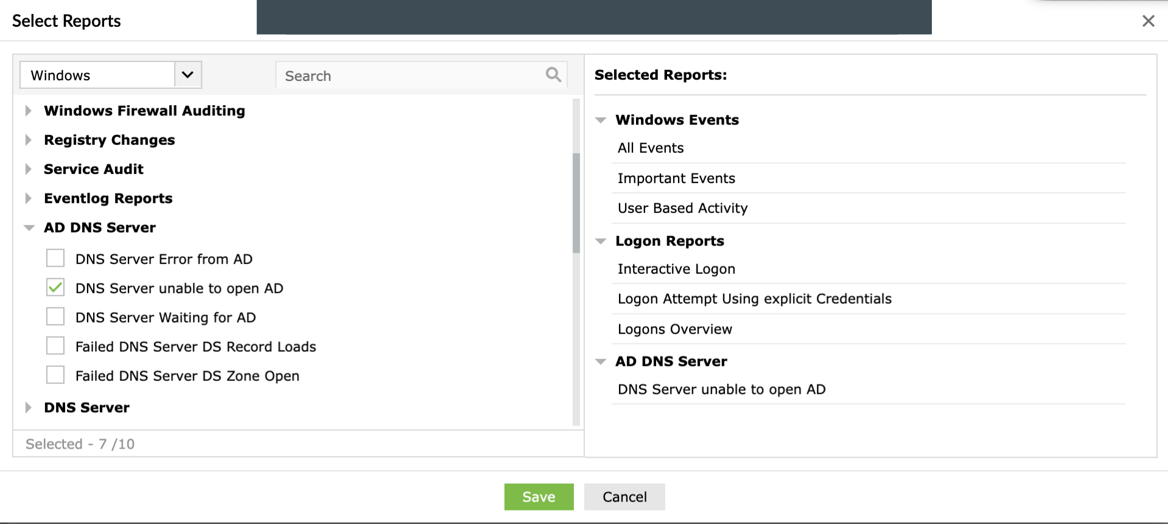The width and height of the screenshot is (1168, 524).
Task: Collapse Windows Events in Selected Reports
Action: [x=601, y=120]
